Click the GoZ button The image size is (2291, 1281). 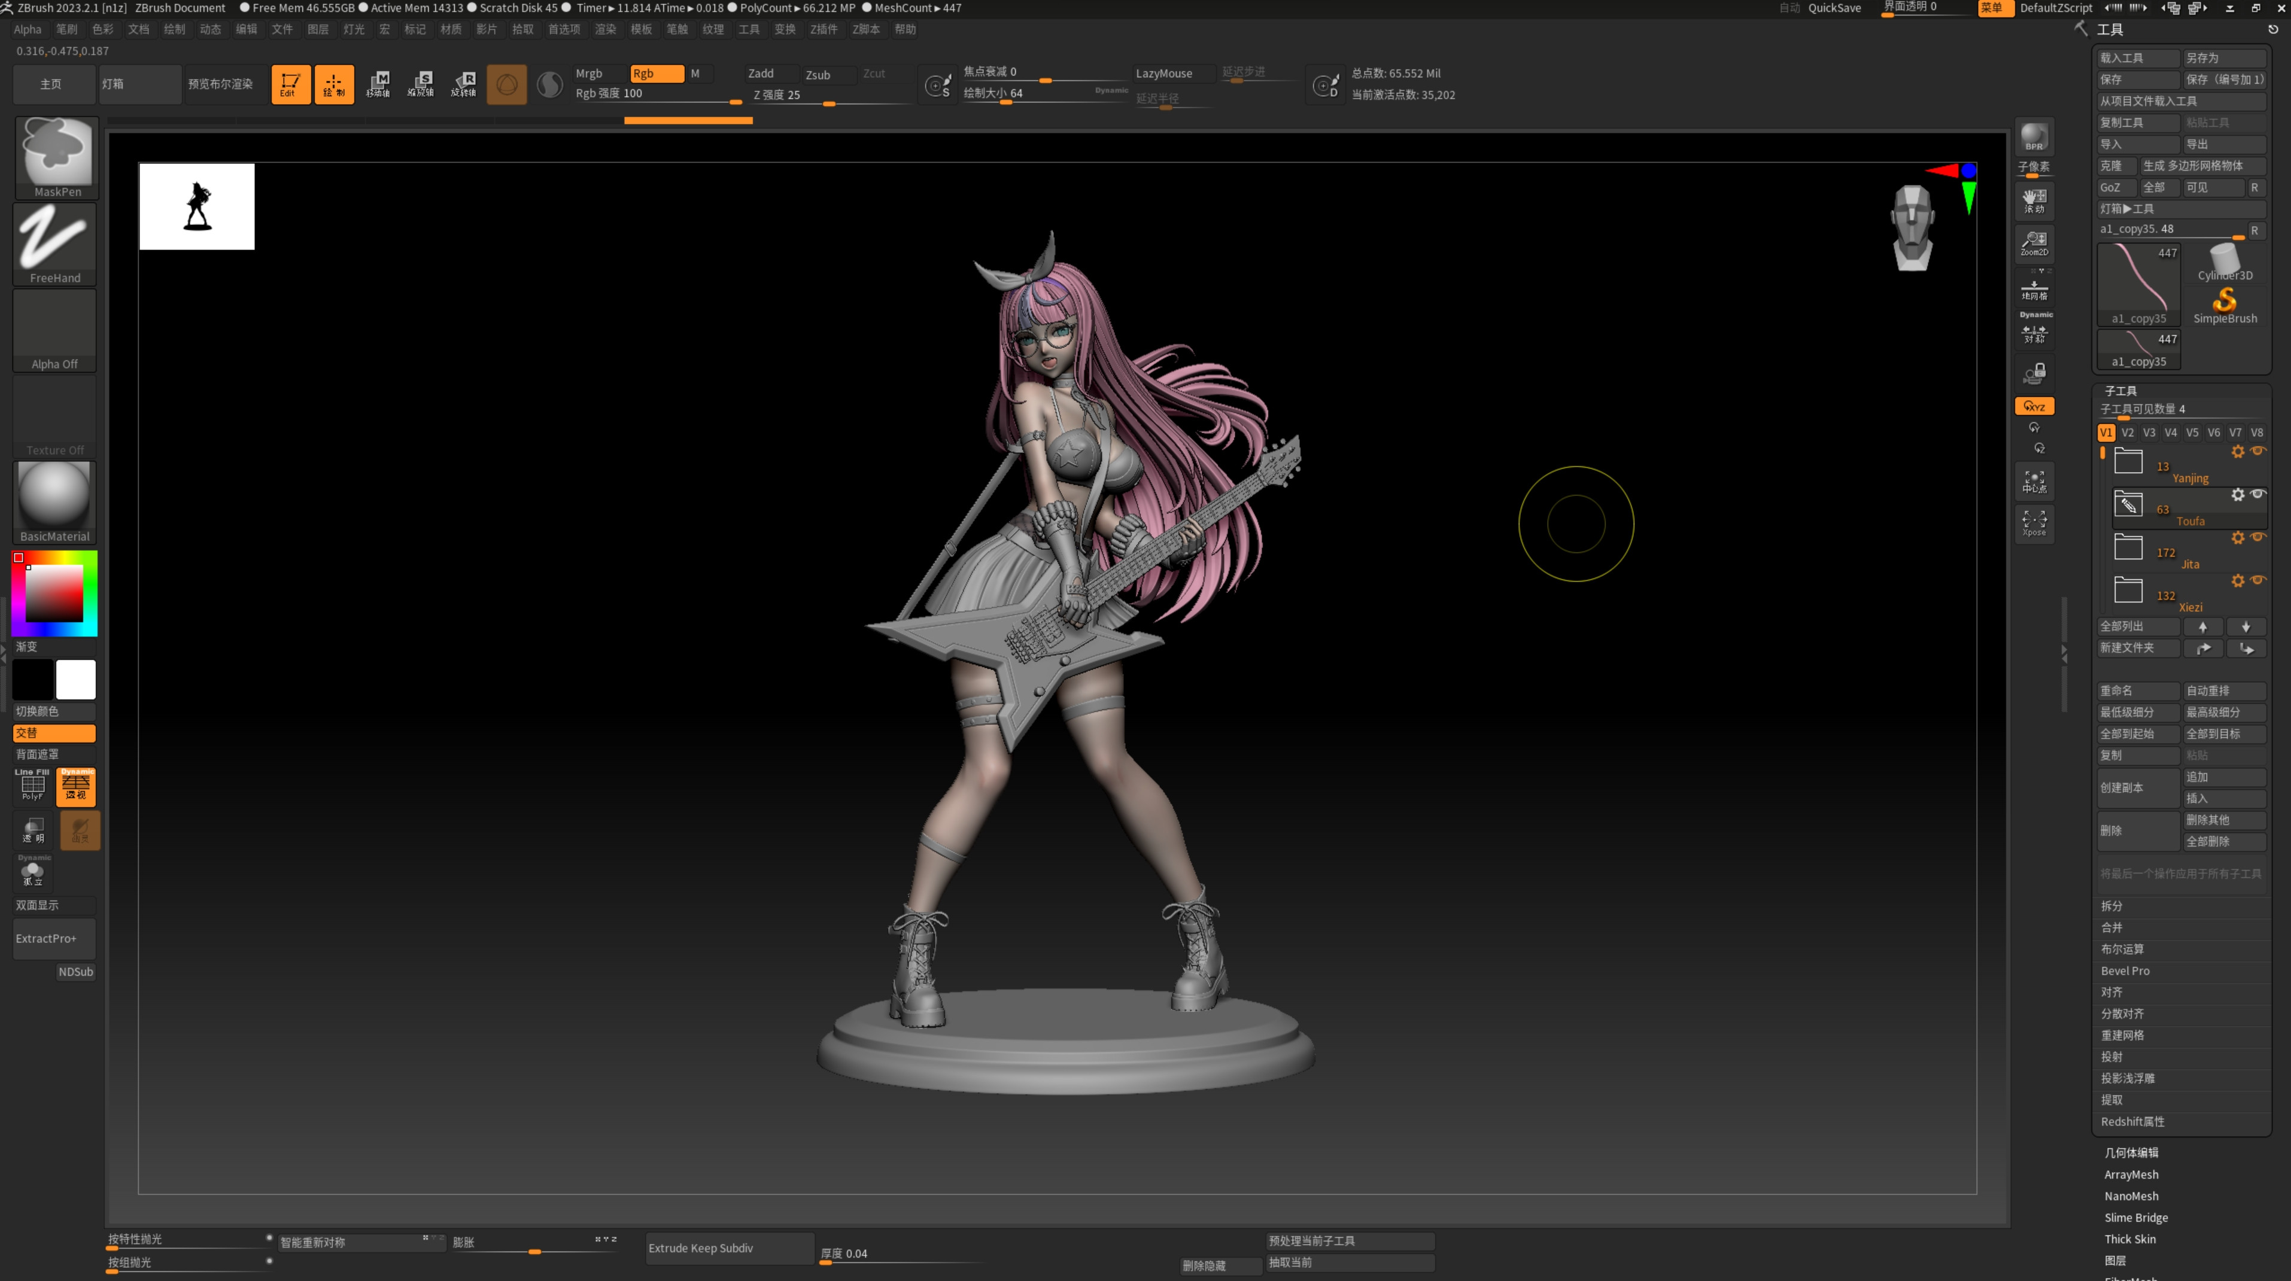coord(2117,187)
